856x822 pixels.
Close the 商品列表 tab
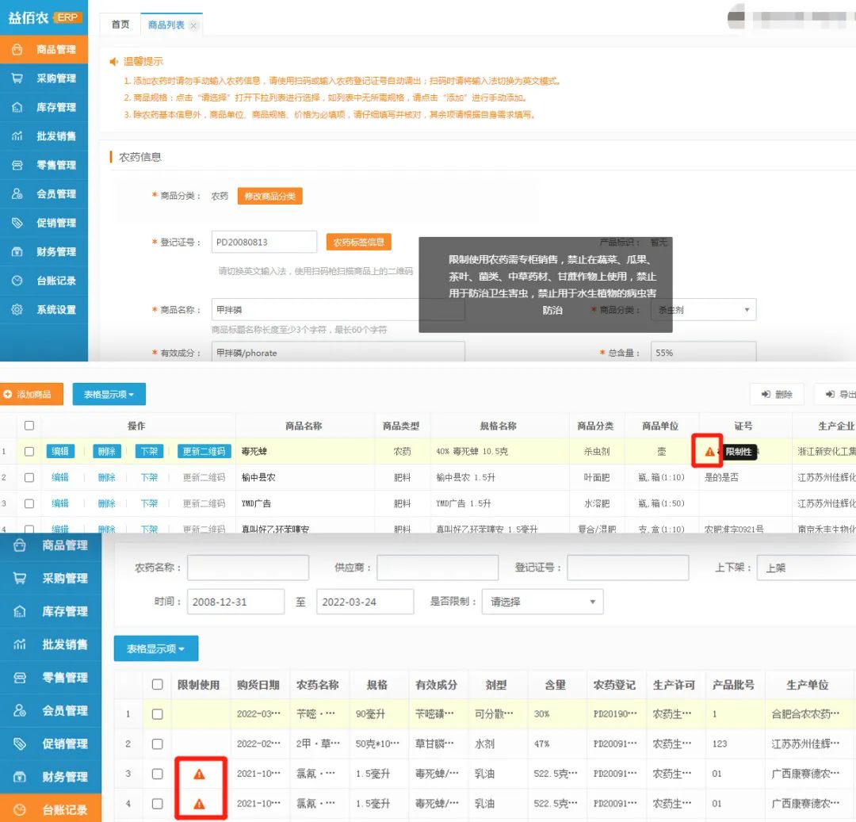point(193,26)
